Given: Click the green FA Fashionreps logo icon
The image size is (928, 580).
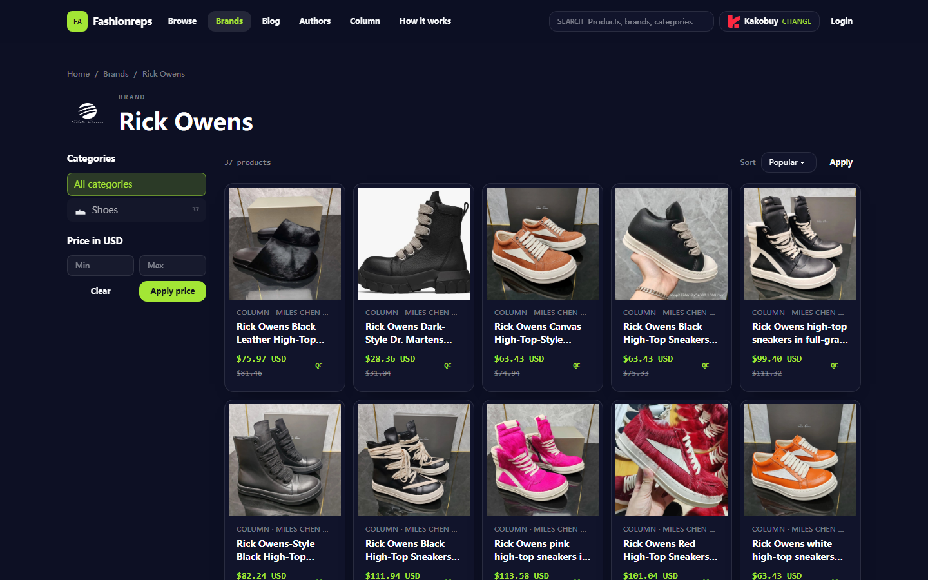Looking at the screenshot, I should 77,21.
